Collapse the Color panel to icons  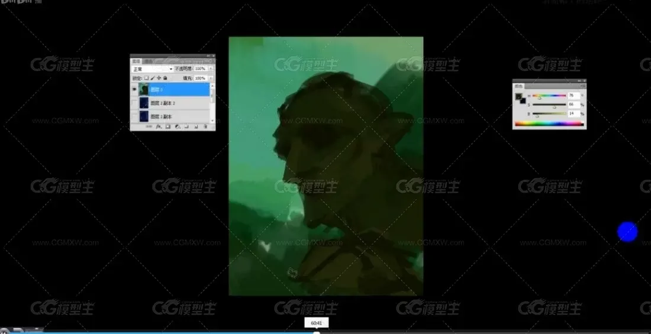coord(579,80)
